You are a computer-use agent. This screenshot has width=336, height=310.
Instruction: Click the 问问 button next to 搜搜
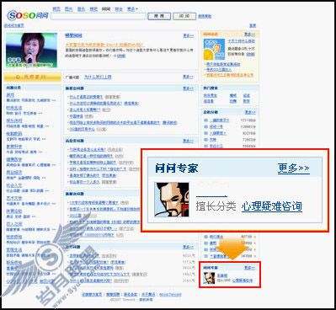(x=184, y=16)
